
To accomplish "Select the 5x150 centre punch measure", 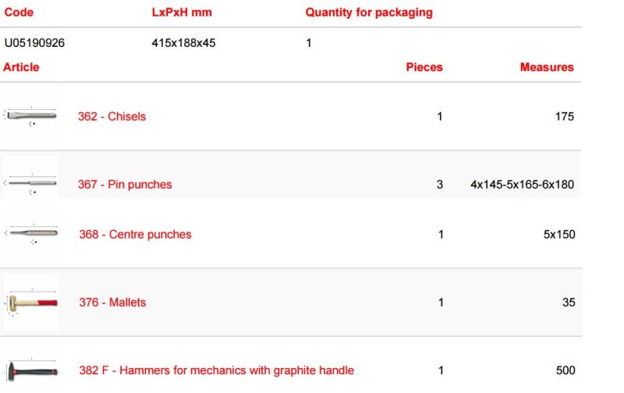I will [559, 234].
